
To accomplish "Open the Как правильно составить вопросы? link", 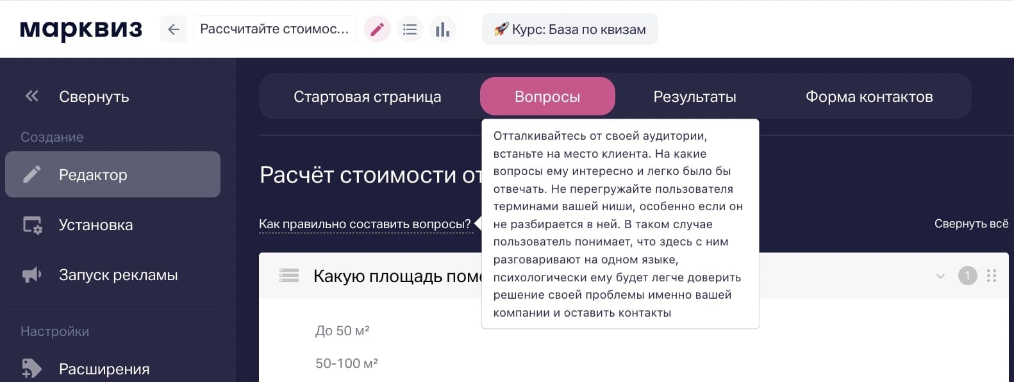I will click(x=363, y=224).
